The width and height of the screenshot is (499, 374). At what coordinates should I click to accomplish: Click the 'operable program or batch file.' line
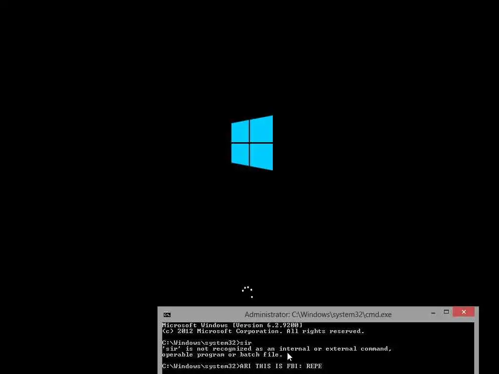click(x=222, y=355)
